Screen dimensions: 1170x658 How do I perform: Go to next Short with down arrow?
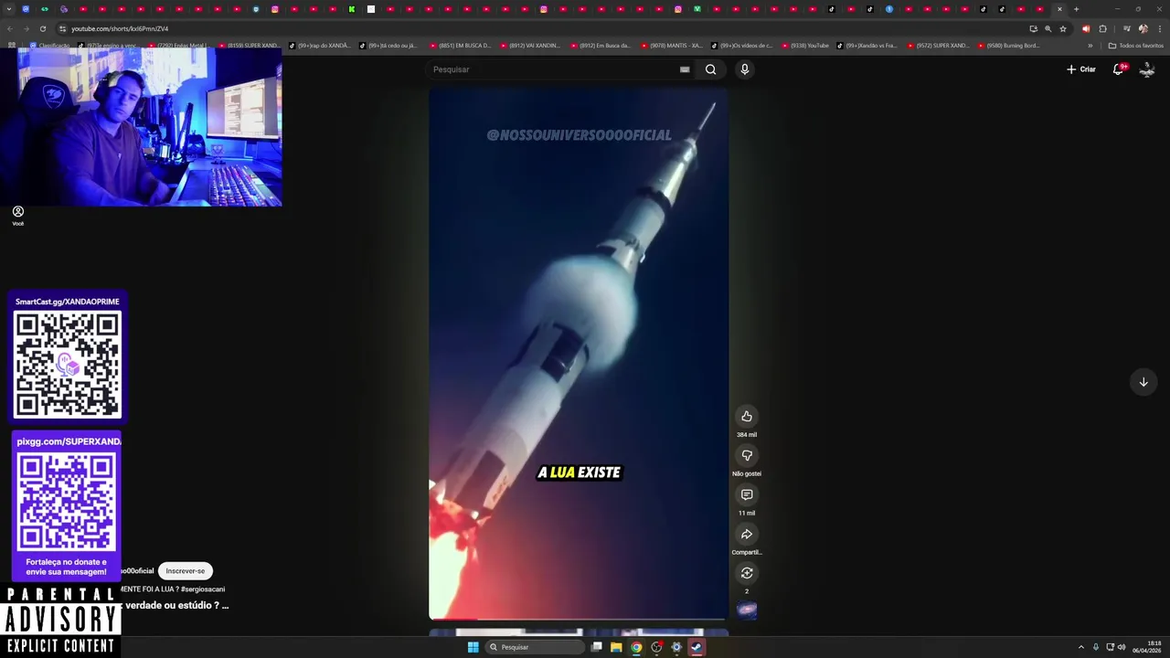click(x=1143, y=382)
